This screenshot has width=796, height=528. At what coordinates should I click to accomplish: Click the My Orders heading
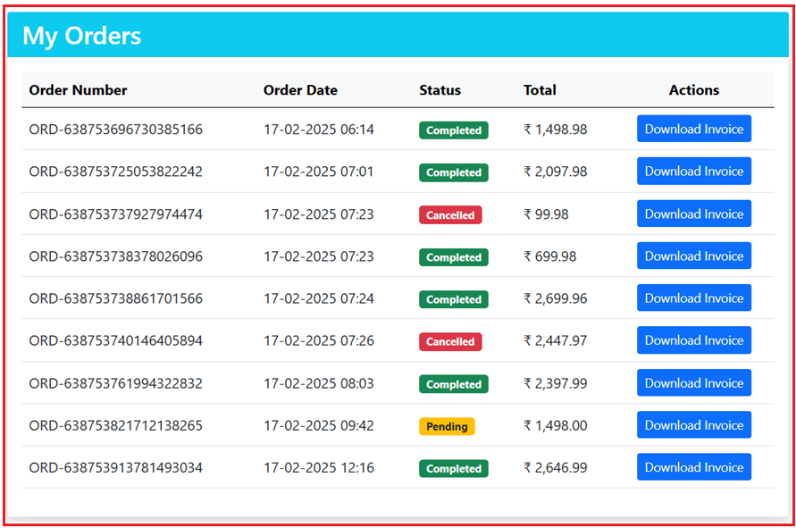pyautogui.click(x=81, y=36)
